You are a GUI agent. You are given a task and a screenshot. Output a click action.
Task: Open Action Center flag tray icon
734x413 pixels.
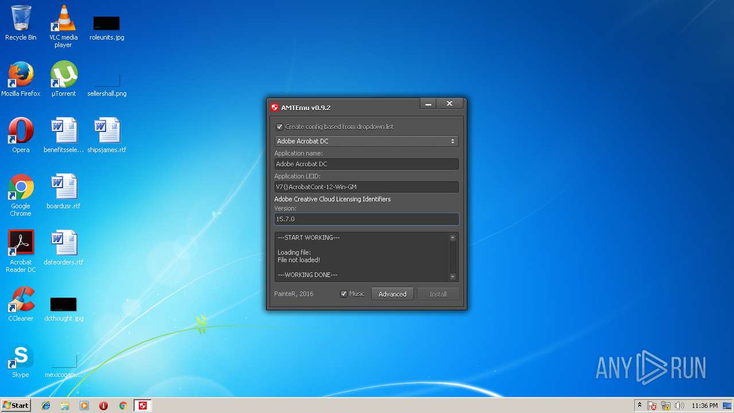[x=652, y=406]
